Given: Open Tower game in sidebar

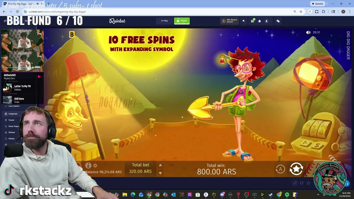Looking at the screenshot, I should (x=11, y=120).
